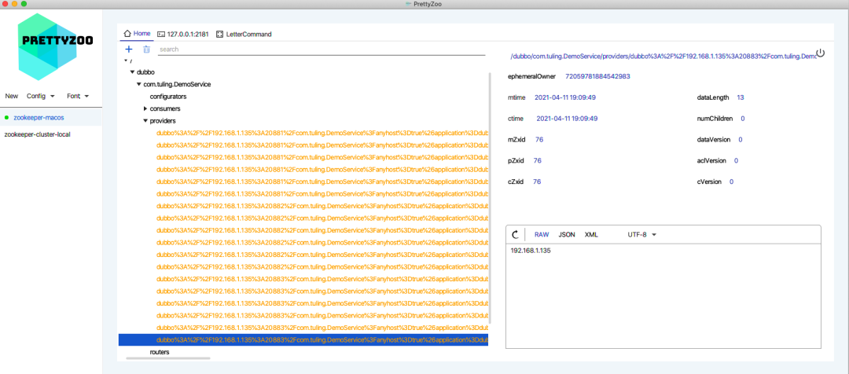
Task: Collapse the root slash node
Action: click(126, 60)
